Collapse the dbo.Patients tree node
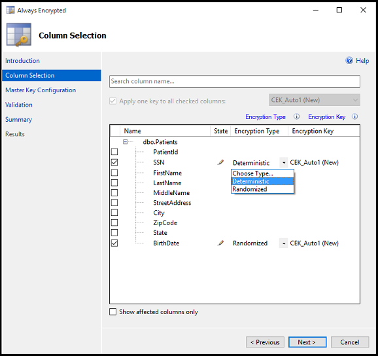The height and width of the screenshot is (356, 378). pos(126,142)
